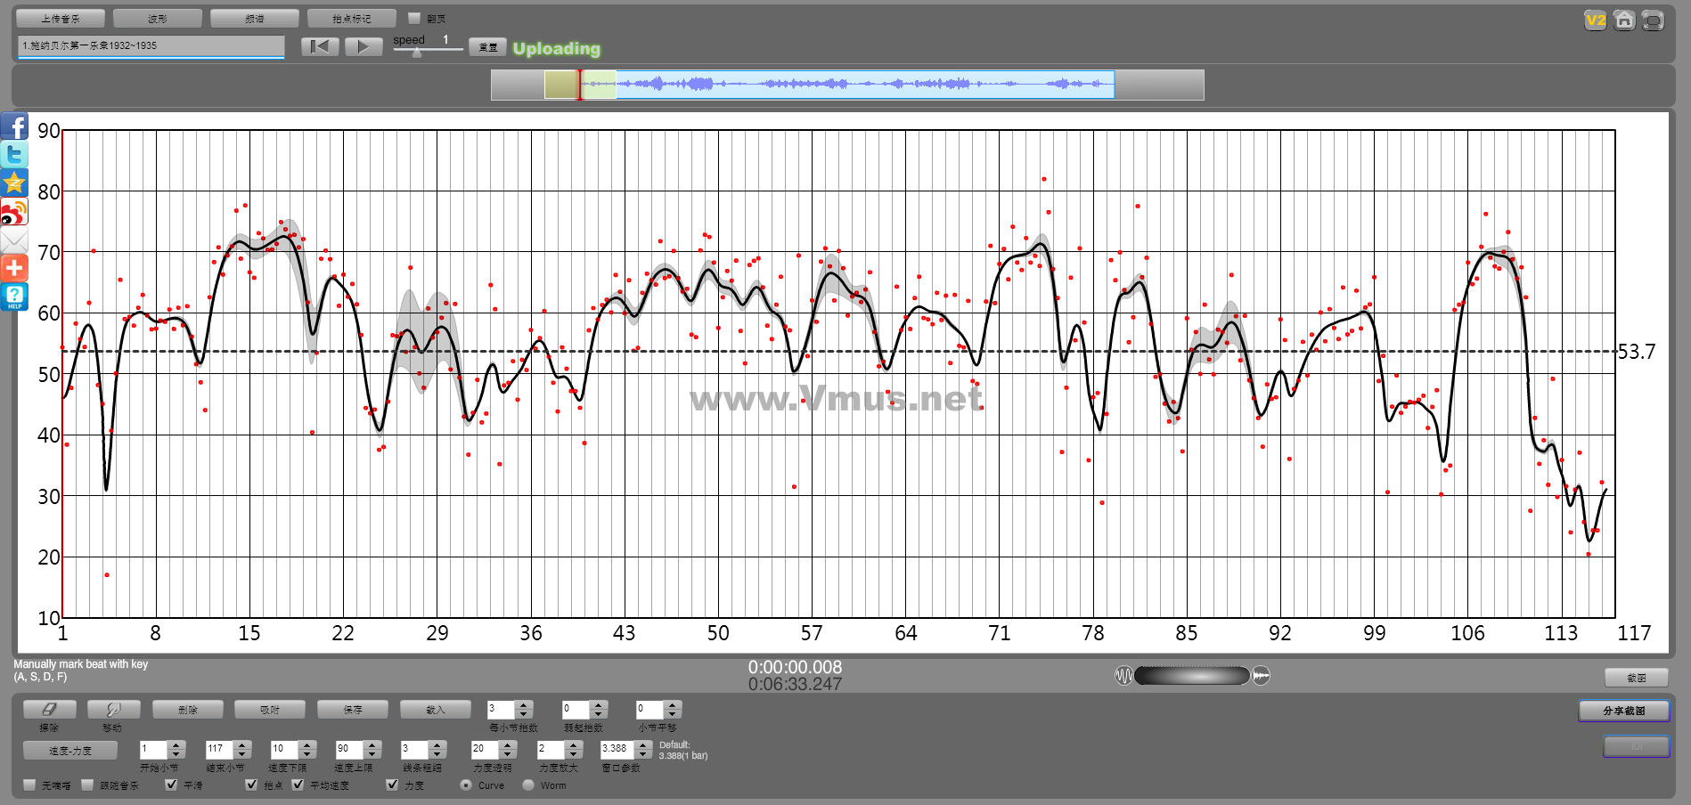Click the speed slider handle
The width and height of the screenshot is (1691, 805).
[417, 53]
